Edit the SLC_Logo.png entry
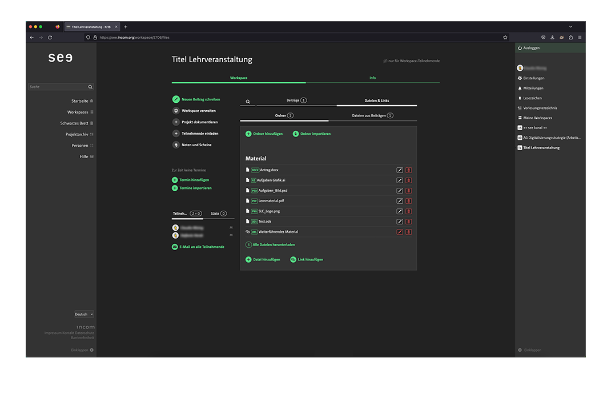 tap(399, 211)
